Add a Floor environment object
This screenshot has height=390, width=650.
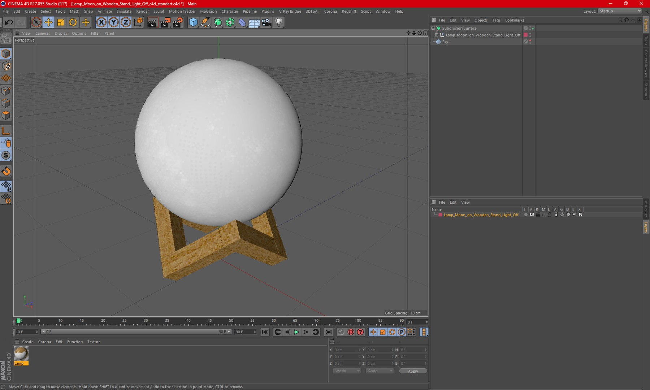pyautogui.click(x=254, y=22)
